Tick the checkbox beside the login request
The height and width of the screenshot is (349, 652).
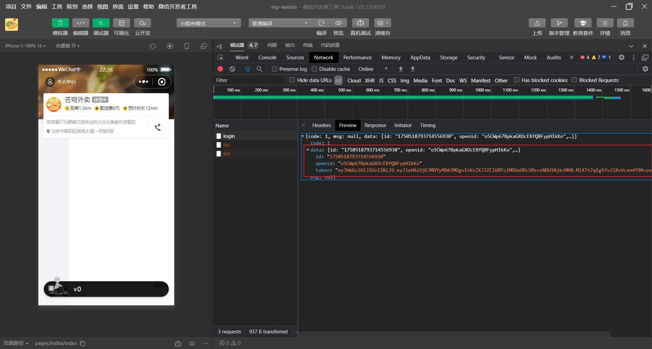219,136
